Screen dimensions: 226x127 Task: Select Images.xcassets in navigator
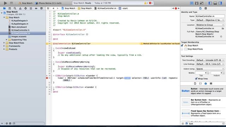19,36
